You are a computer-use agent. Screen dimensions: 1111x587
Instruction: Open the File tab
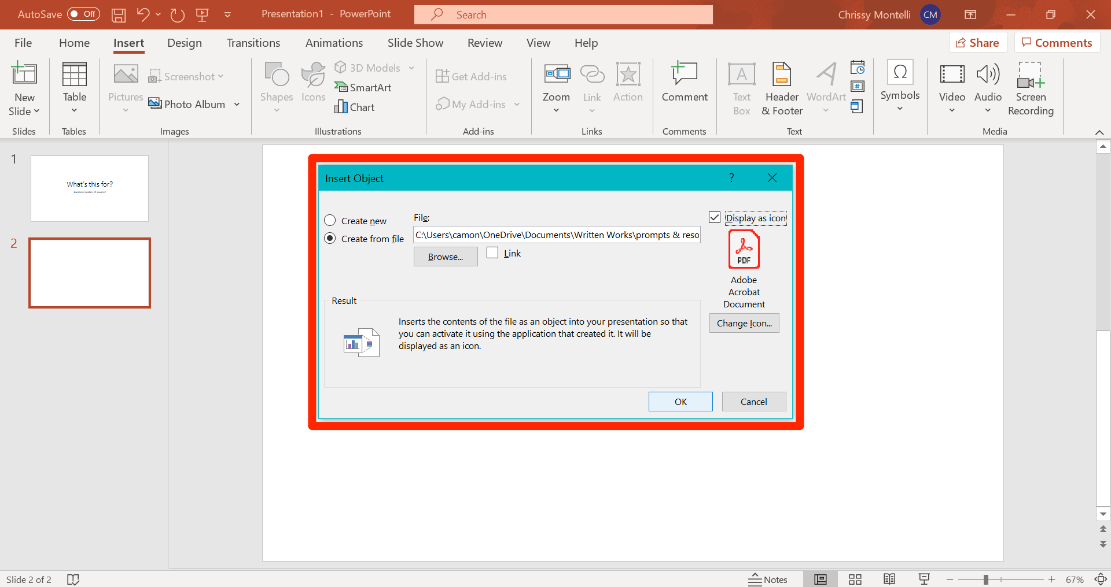(x=23, y=43)
